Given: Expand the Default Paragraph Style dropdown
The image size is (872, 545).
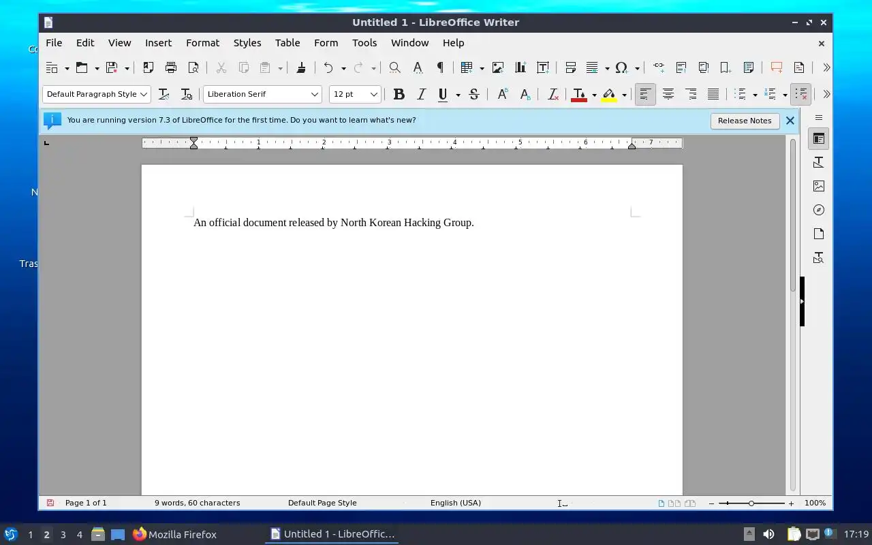Looking at the screenshot, I should [144, 94].
